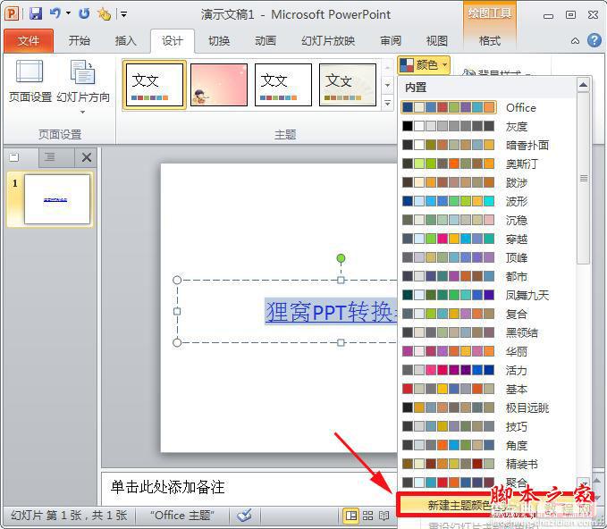Screen dimensions: 607x529
Task: Choose the 暗香扑面 color scheme
Action: pos(488,145)
